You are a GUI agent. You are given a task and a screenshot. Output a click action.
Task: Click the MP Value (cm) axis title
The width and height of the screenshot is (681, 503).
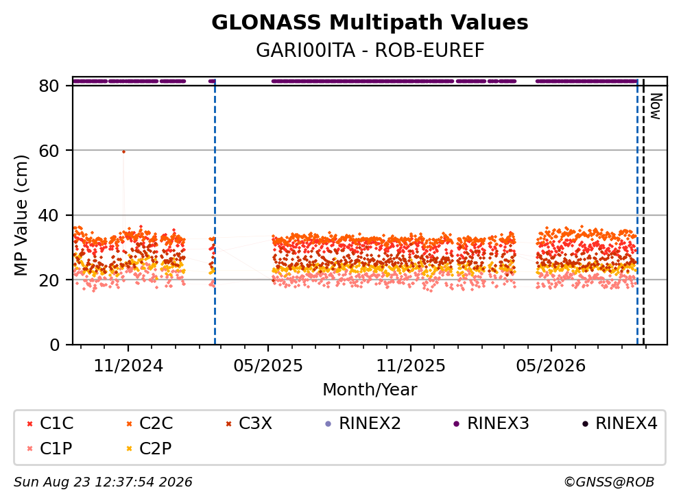point(21,215)
